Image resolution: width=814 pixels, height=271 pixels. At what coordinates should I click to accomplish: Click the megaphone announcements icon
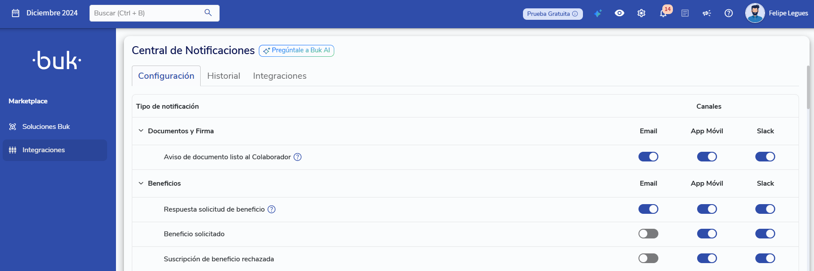tap(706, 13)
